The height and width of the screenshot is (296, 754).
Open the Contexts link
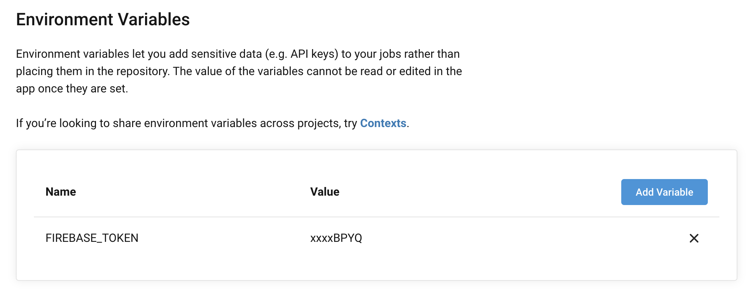click(x=383, y=123)
